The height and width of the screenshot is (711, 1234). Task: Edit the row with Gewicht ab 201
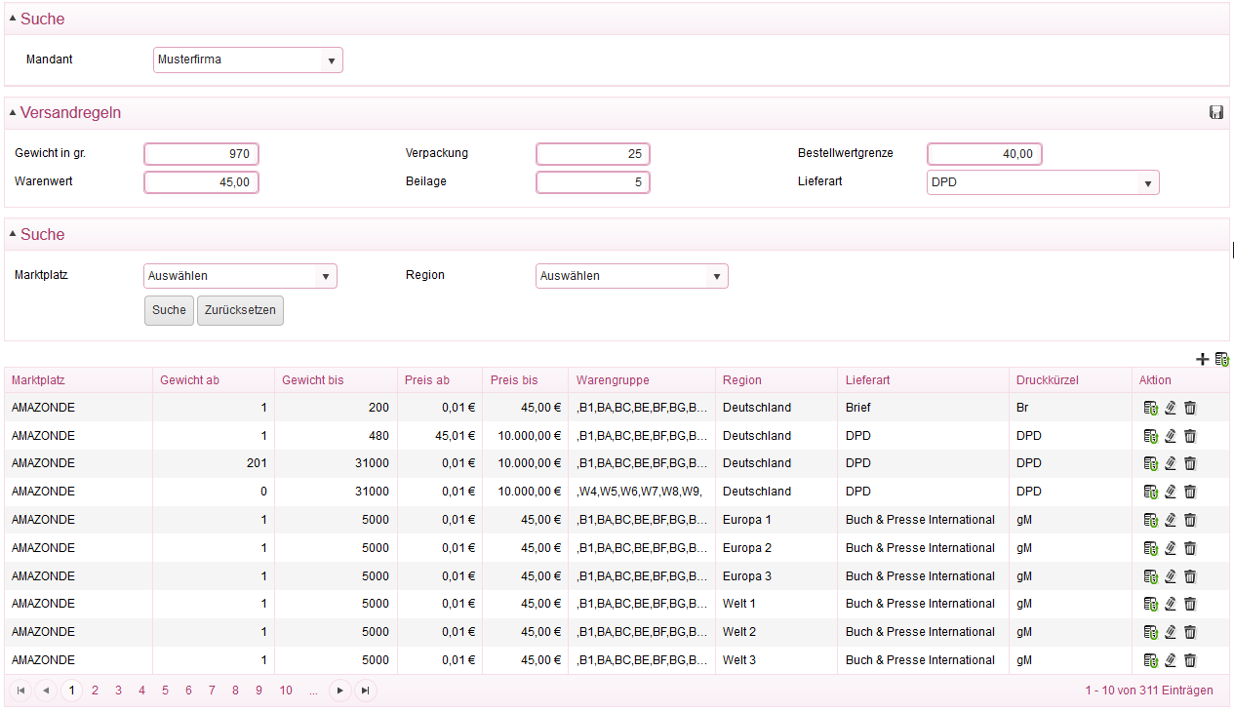point(1171,463)
